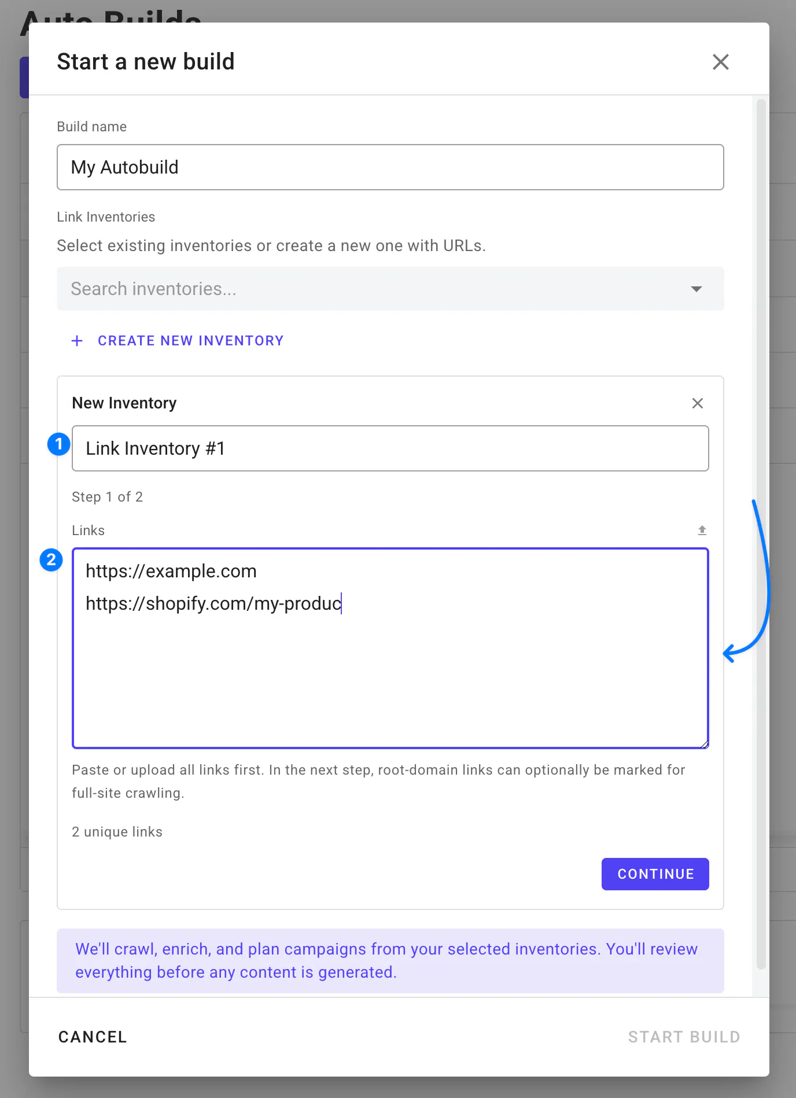The height and width of the screenshot is (1098, 796).
Task: Click the plus icon beside Create New Inventory
Action: [x=77, y=341]
